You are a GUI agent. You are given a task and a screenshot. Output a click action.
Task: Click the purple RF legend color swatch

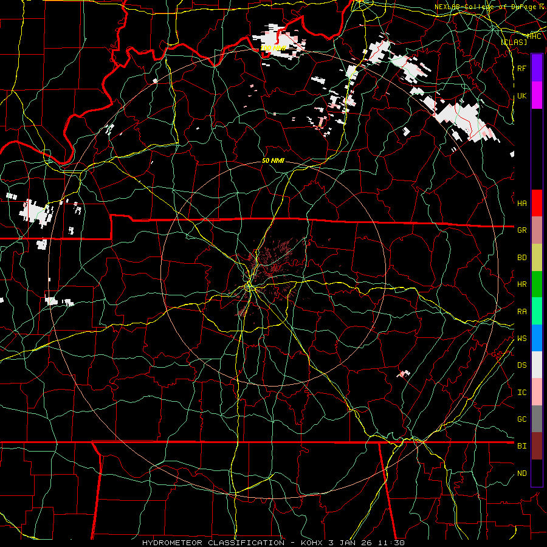click(x=537, y=67)
